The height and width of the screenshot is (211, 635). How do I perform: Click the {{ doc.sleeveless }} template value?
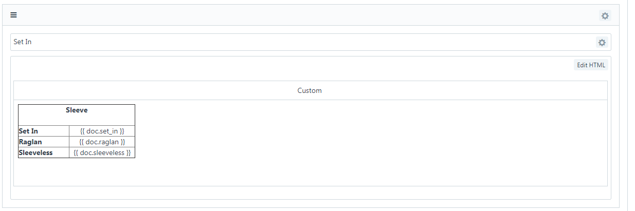[x=102, y=152]
